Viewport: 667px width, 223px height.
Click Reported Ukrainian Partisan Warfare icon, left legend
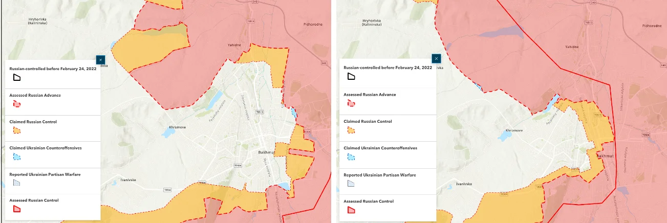tap(17, 183)
